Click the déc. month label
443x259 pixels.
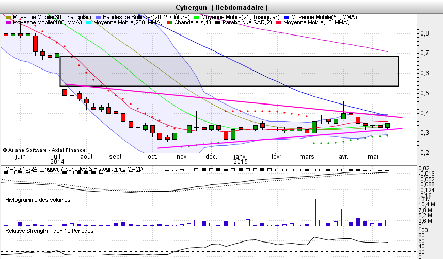pyautogui.click(x=211, y=157)
